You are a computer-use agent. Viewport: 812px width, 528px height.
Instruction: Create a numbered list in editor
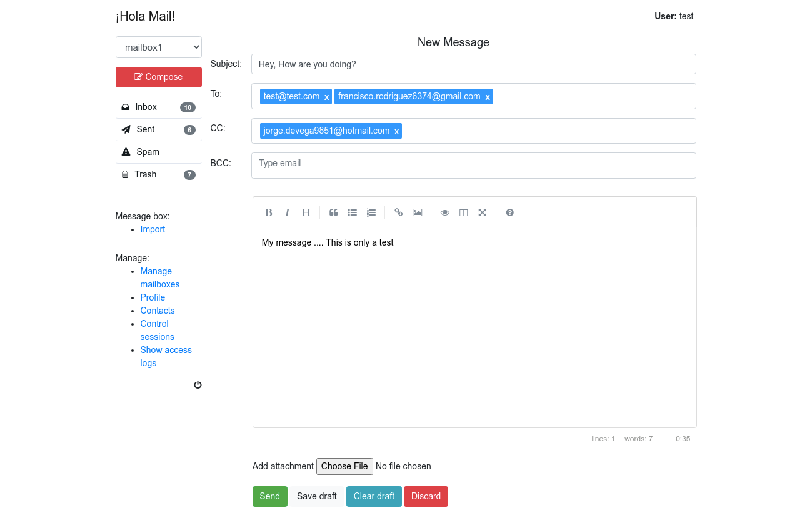coord(371,212)
